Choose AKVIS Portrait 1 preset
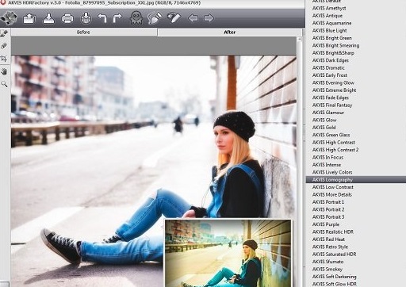The height and width of the screenshot is (287, 406). point(328,202)
